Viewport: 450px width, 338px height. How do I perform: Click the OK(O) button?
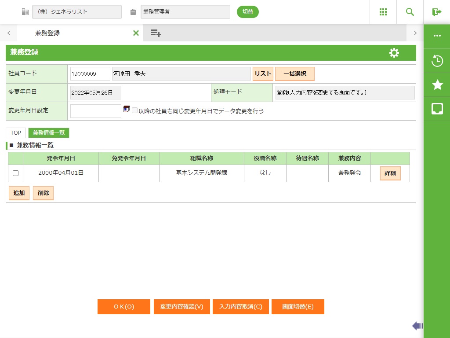coord(124,307)
